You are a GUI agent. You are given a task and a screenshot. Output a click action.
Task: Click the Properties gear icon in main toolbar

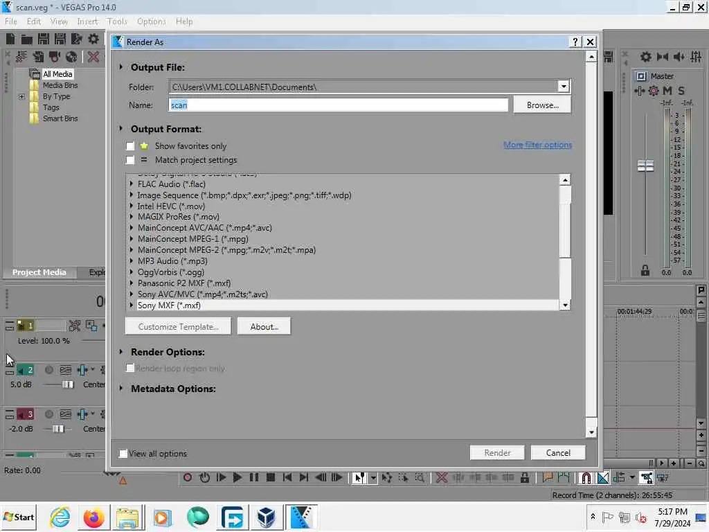(93, 39)
